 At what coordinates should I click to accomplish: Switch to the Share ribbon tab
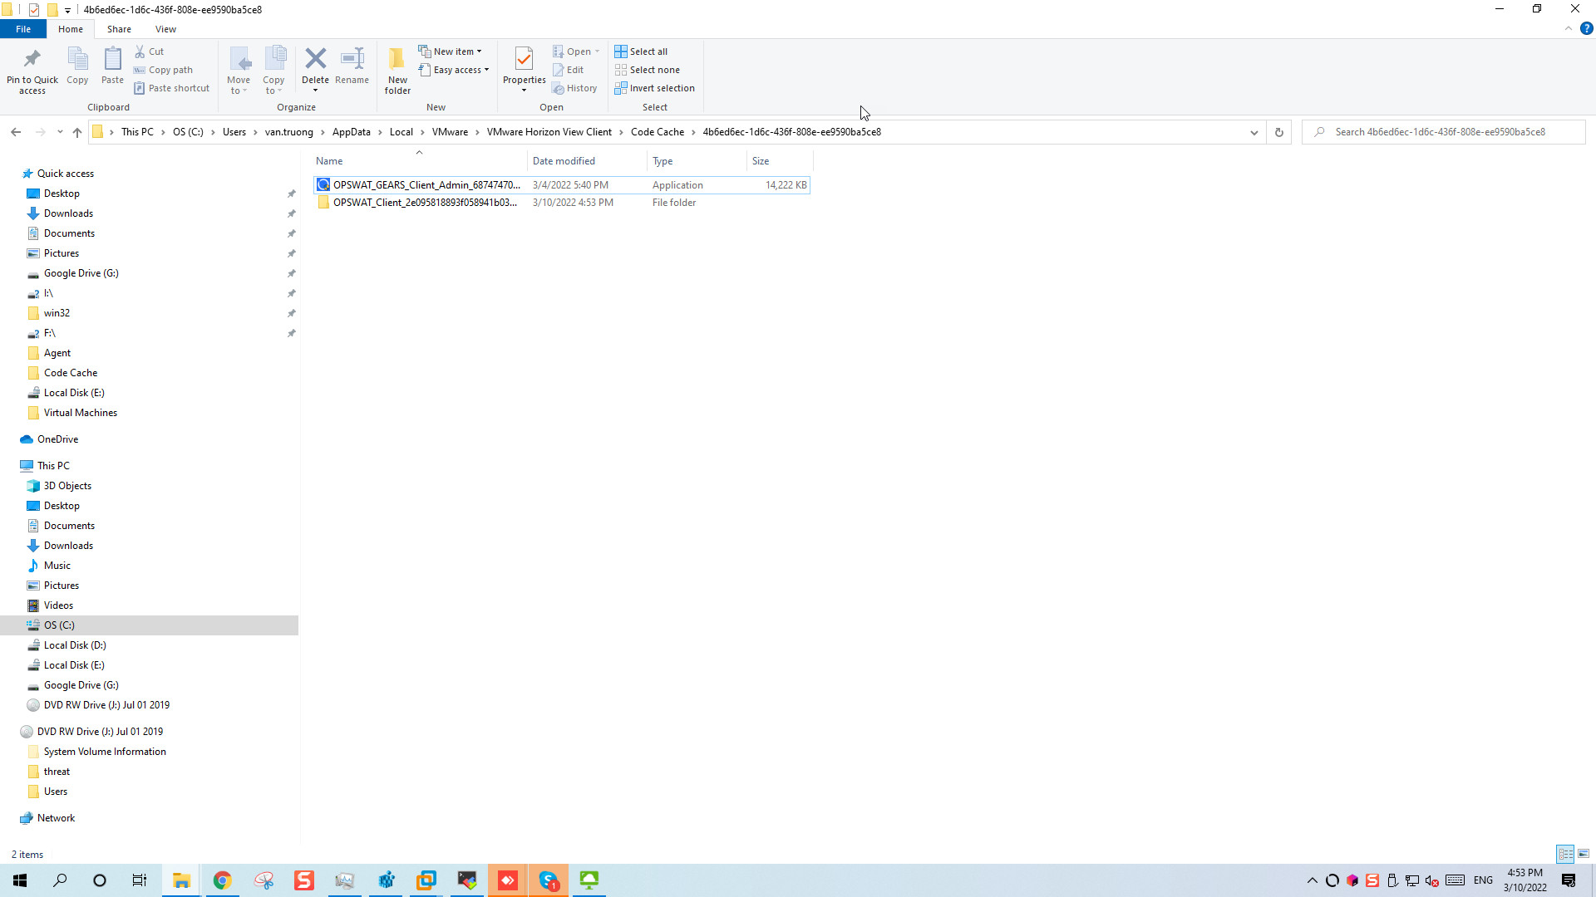pos(119,29)
